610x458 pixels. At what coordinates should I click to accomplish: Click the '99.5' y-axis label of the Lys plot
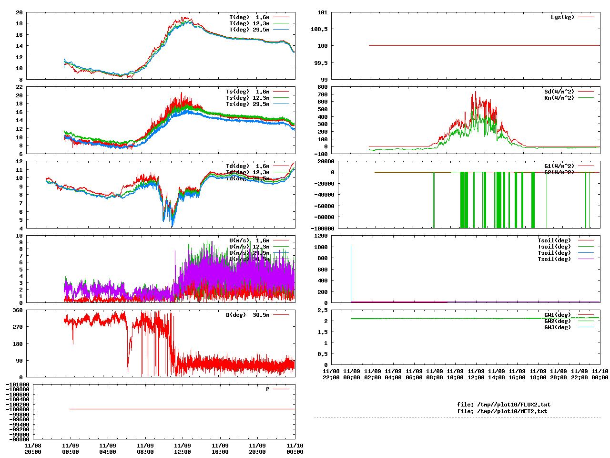(x=321, y=62)
